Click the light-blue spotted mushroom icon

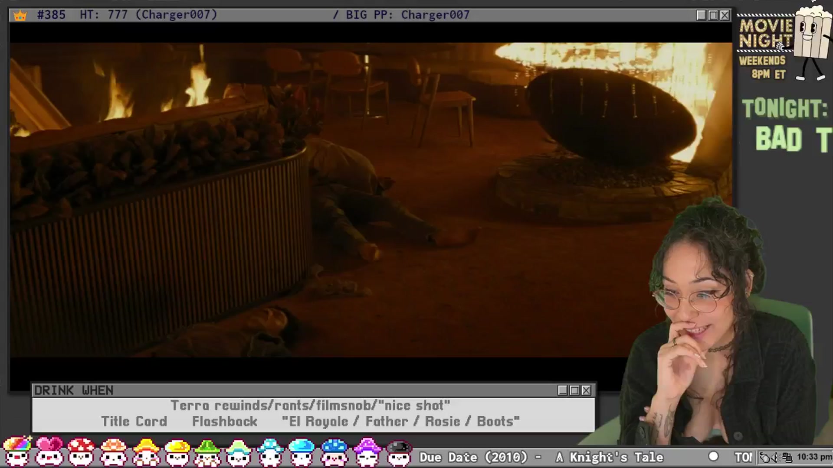(x=270, y=452)
